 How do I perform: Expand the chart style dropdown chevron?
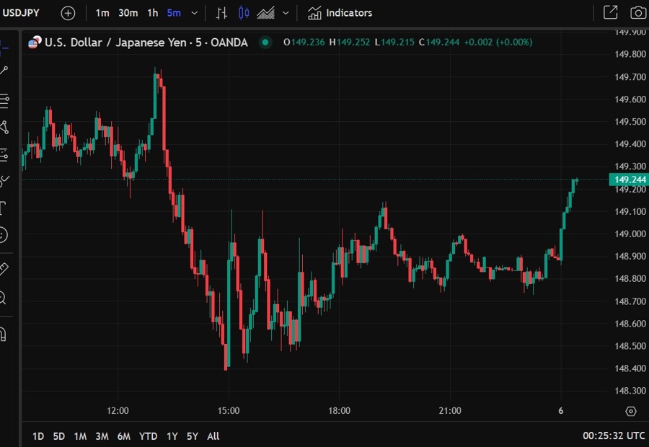click(x=286, y=13)
